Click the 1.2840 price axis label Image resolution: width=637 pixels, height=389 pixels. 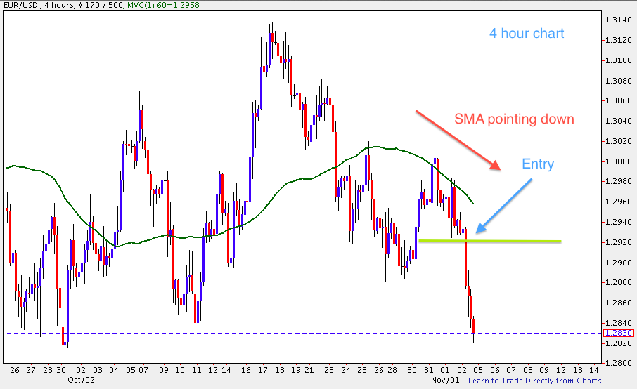[618, 323]
